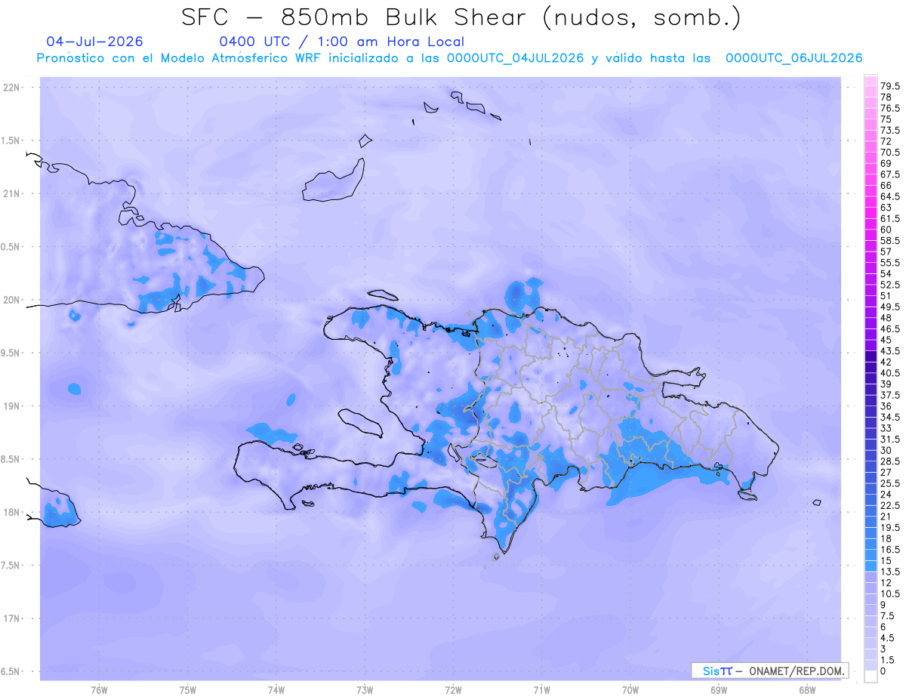This screenshot has height=700, width=906.
Task: Click the 51 value on the color legend
Action: coord(886,295)
